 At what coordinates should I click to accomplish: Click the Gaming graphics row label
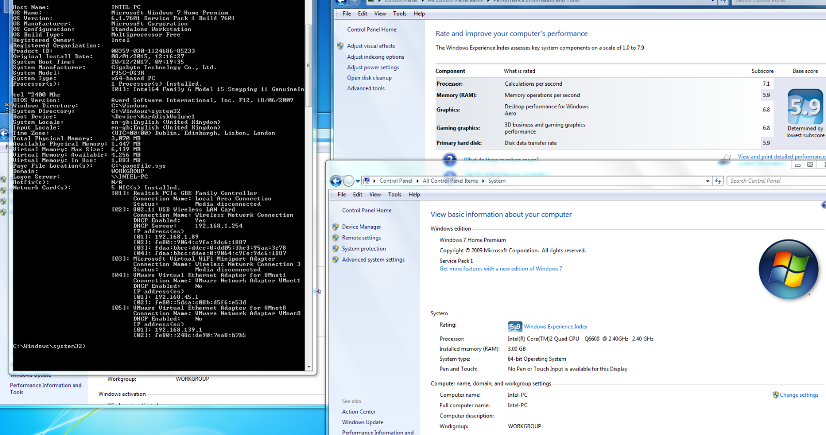(458, 128)
